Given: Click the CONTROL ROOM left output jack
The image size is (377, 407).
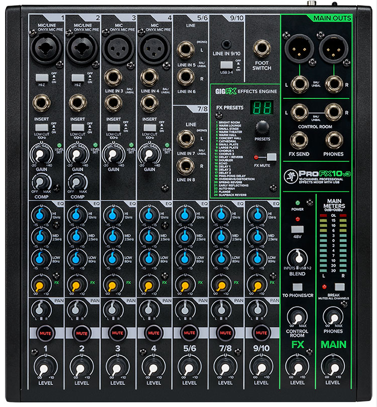Looking at the screenshot, I should [299, 112].
